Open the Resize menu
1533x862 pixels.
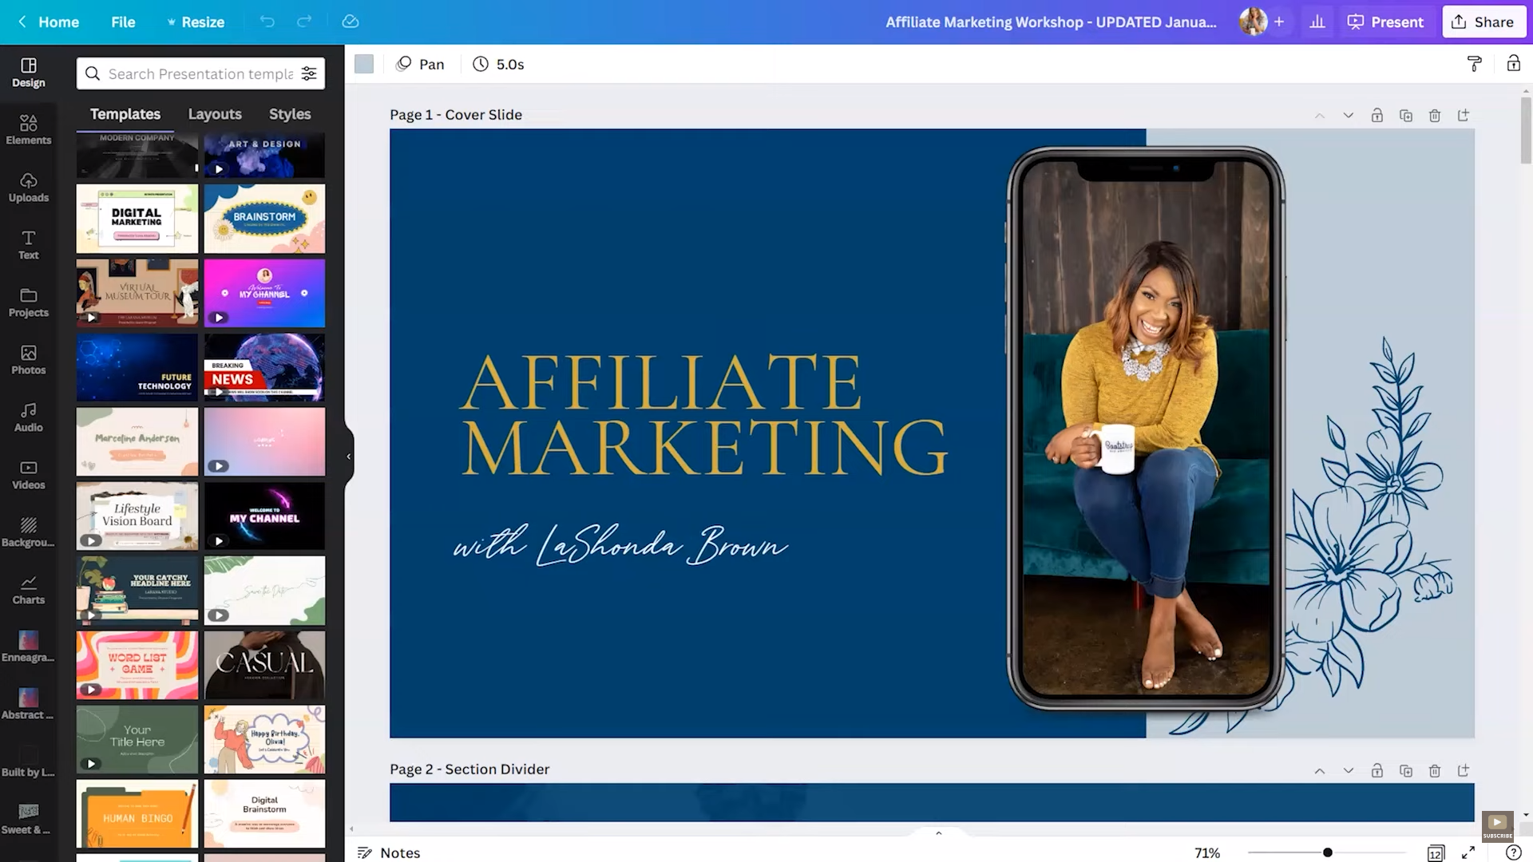(196, 22)
